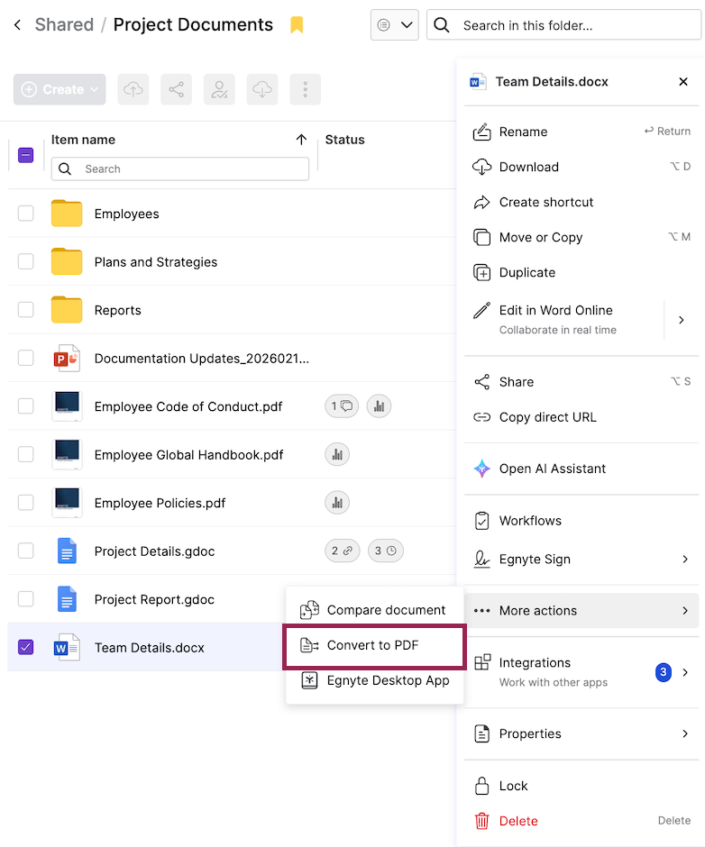Click the upload cloud icon in toolbar

133,89
